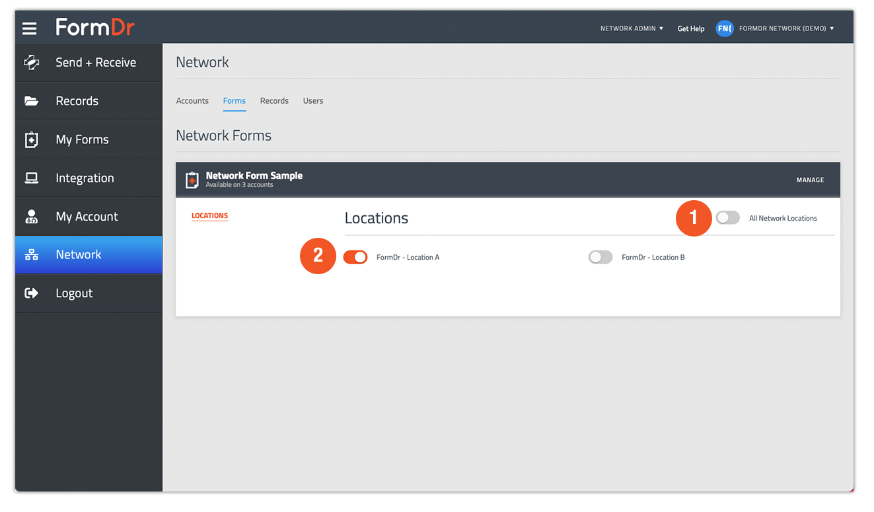Click the Get Help link

pos(691,28)
